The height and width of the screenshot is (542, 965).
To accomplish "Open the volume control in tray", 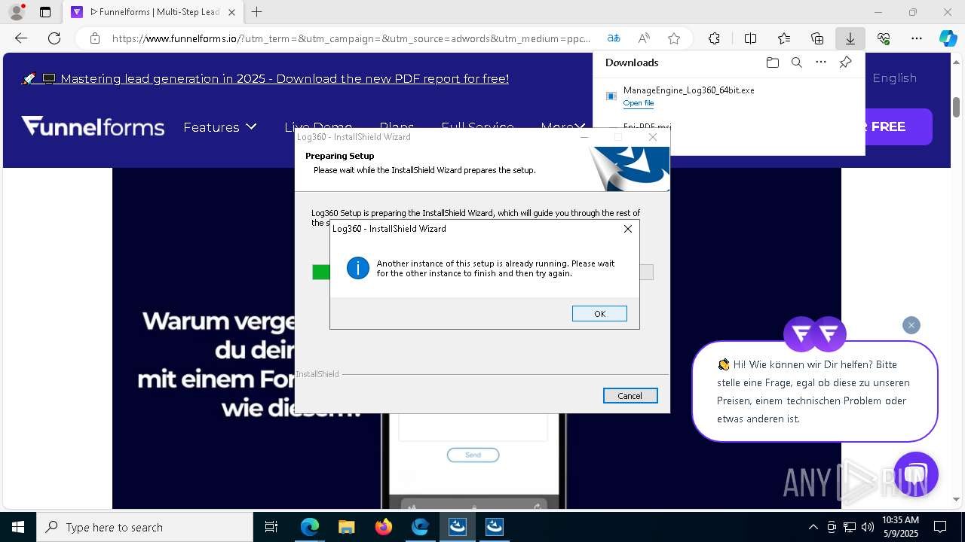I will [x=868, y=527].
